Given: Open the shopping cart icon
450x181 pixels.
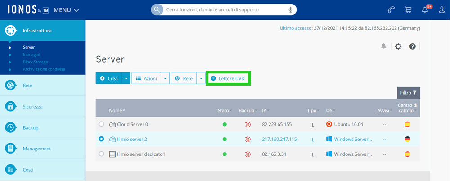Looking at the screenshot, I should [x=408, y=10].
